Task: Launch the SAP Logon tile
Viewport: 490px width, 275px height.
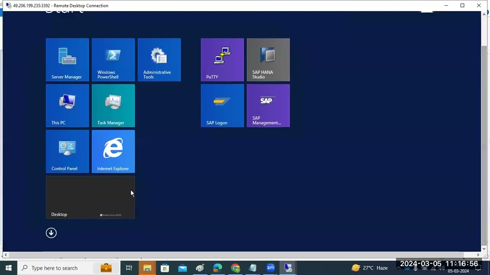Action: pos(222,105)
